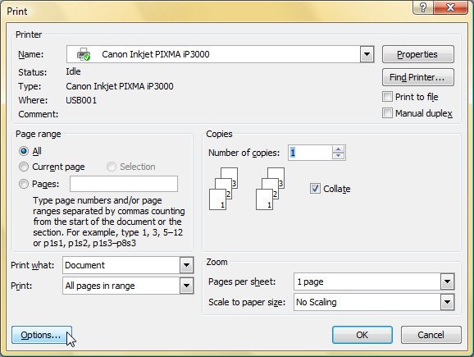Viewport: 474px width, 357px height.
Task: Select the Current page radio button
Action: pyautogui.click(x=24, y=167)
